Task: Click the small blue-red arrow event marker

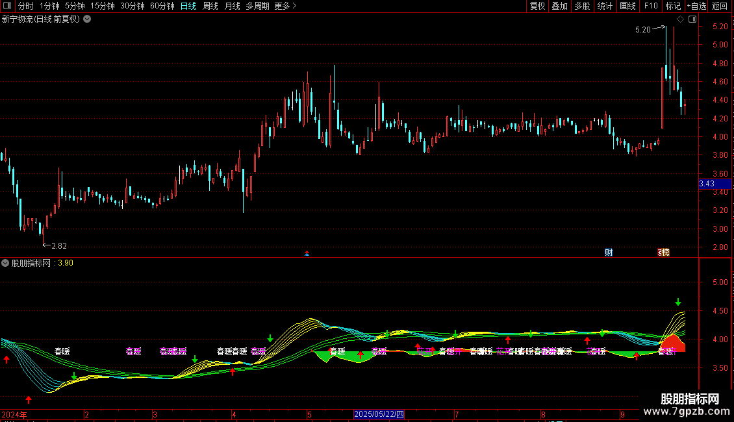Action: [x=307, y=254]
